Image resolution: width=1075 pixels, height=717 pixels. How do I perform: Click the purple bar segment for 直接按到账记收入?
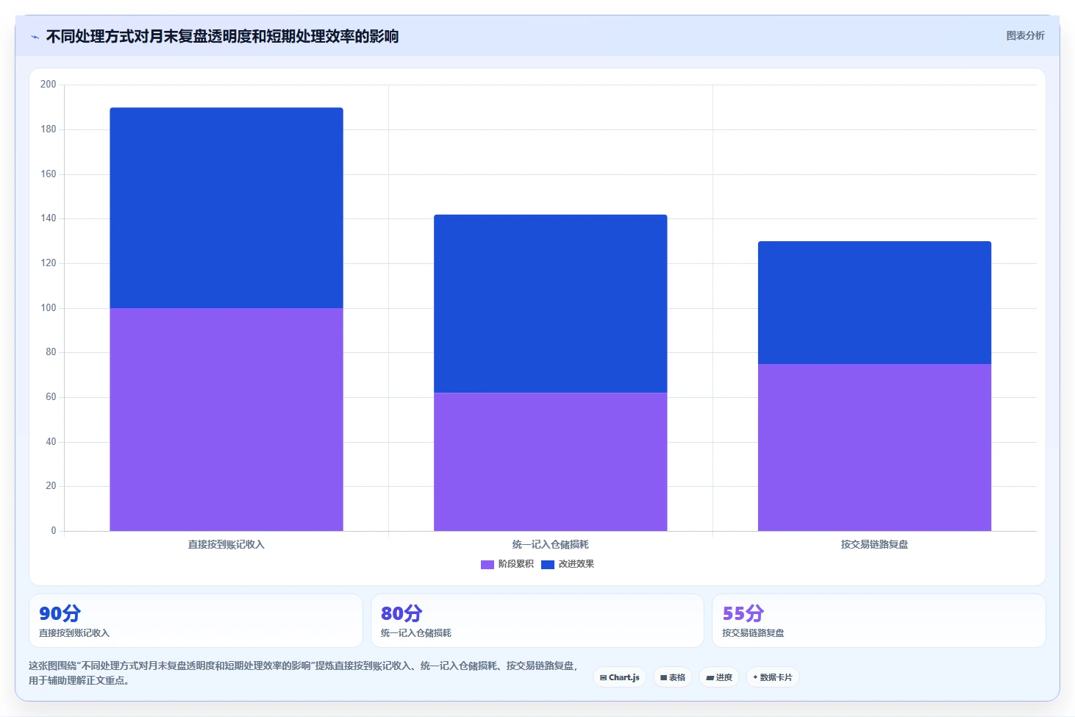(x=226, y=419)
